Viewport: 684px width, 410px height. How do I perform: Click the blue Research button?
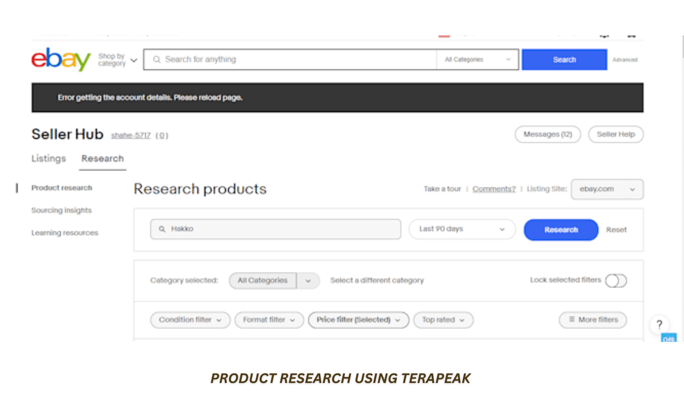tap(561, 230)
